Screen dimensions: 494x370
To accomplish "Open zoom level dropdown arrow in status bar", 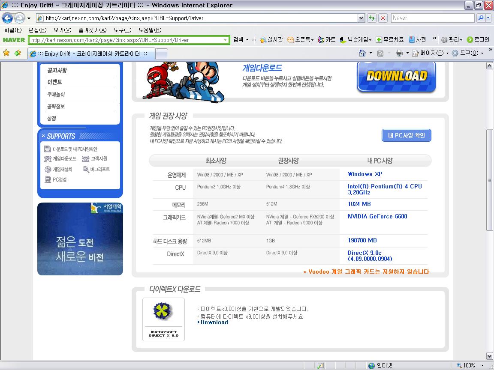I will (x=483, y=365).
